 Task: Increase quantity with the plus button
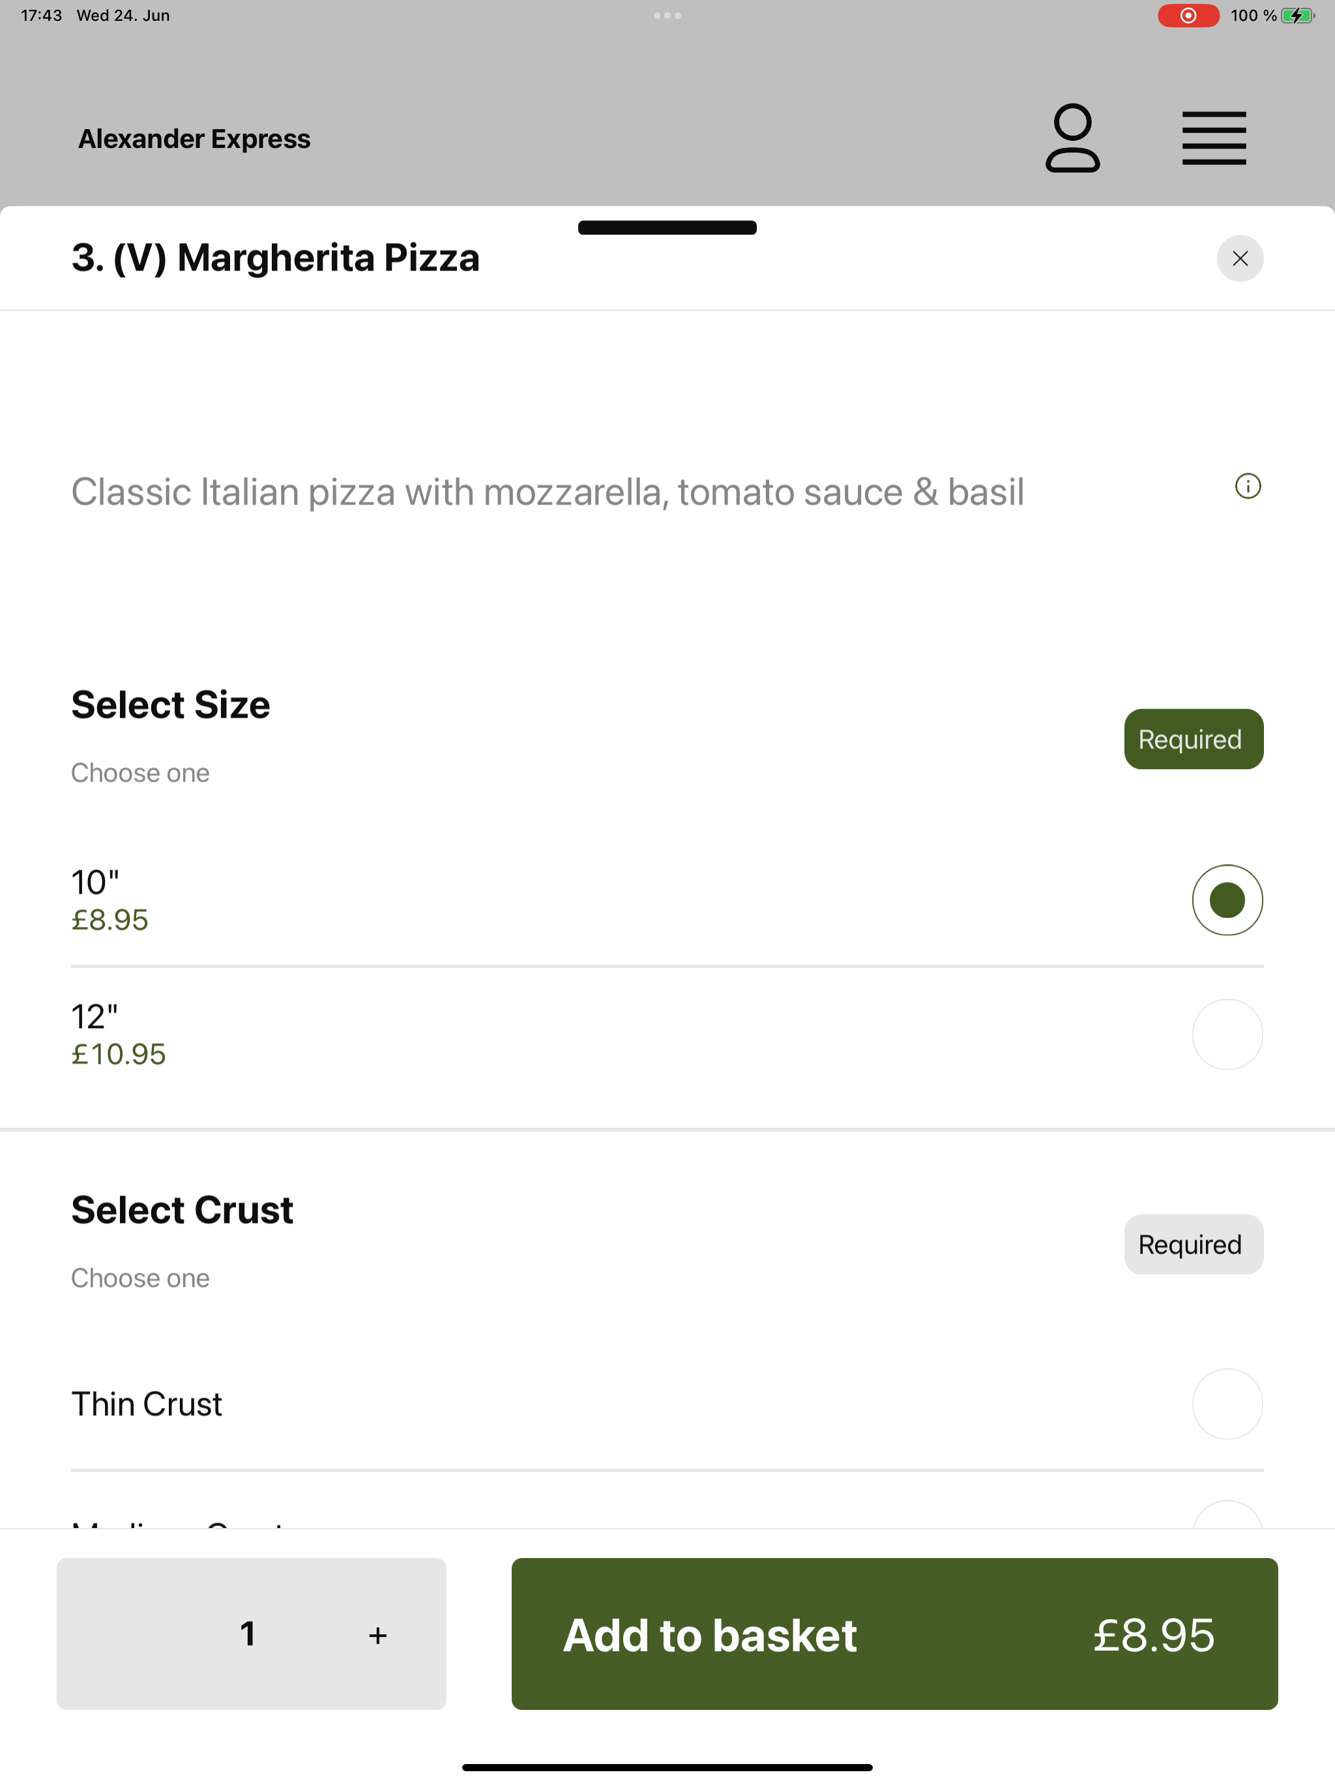click(x=377, y=1635)
